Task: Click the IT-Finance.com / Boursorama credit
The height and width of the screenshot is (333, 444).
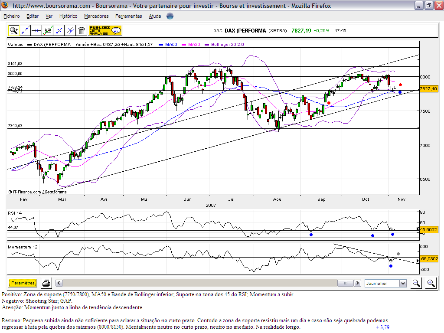Action: [37, 192]
